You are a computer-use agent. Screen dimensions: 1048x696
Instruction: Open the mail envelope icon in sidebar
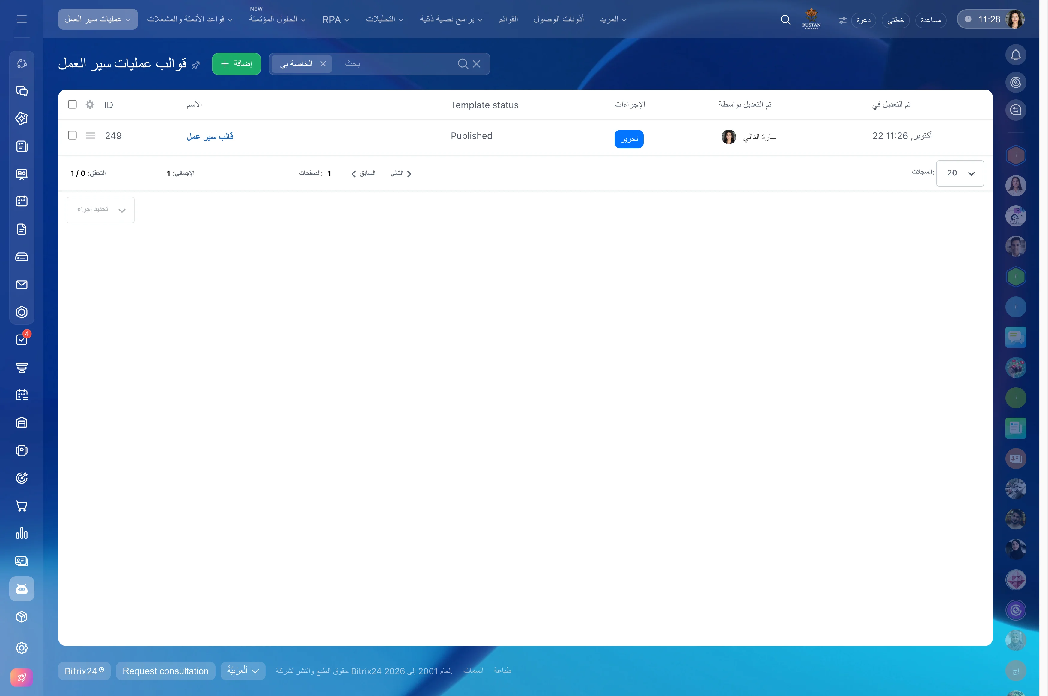(21, 285)
